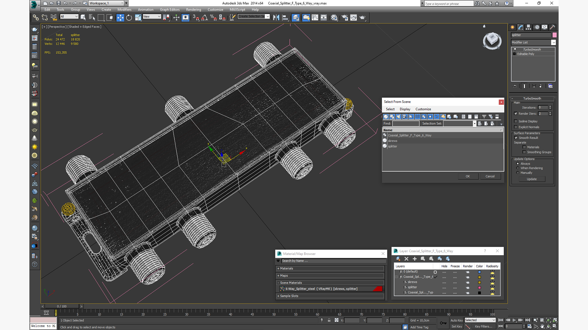This screenshot has width=588, height=330.
Task: Toggle Render Iters checkbox
Action: (x=516, y=114)
